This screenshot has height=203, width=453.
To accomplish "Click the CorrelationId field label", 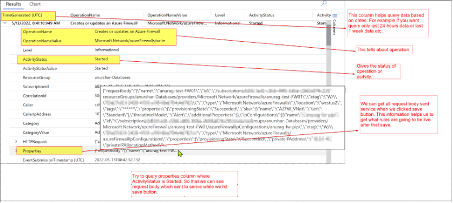I will pos(35,96).
